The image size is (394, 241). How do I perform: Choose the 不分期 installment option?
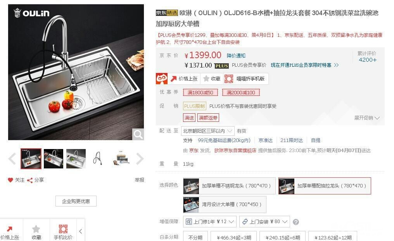pos(195,238)
